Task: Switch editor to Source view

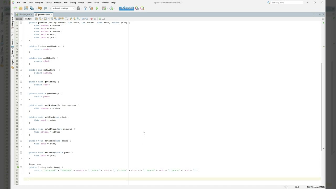Action: click(x=19, y=19)
